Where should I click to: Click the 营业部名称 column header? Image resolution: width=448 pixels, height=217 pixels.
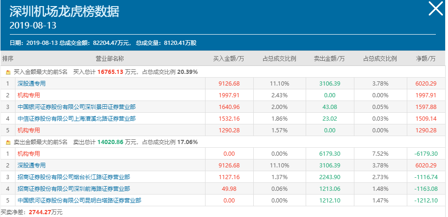(x=110, y=59)
